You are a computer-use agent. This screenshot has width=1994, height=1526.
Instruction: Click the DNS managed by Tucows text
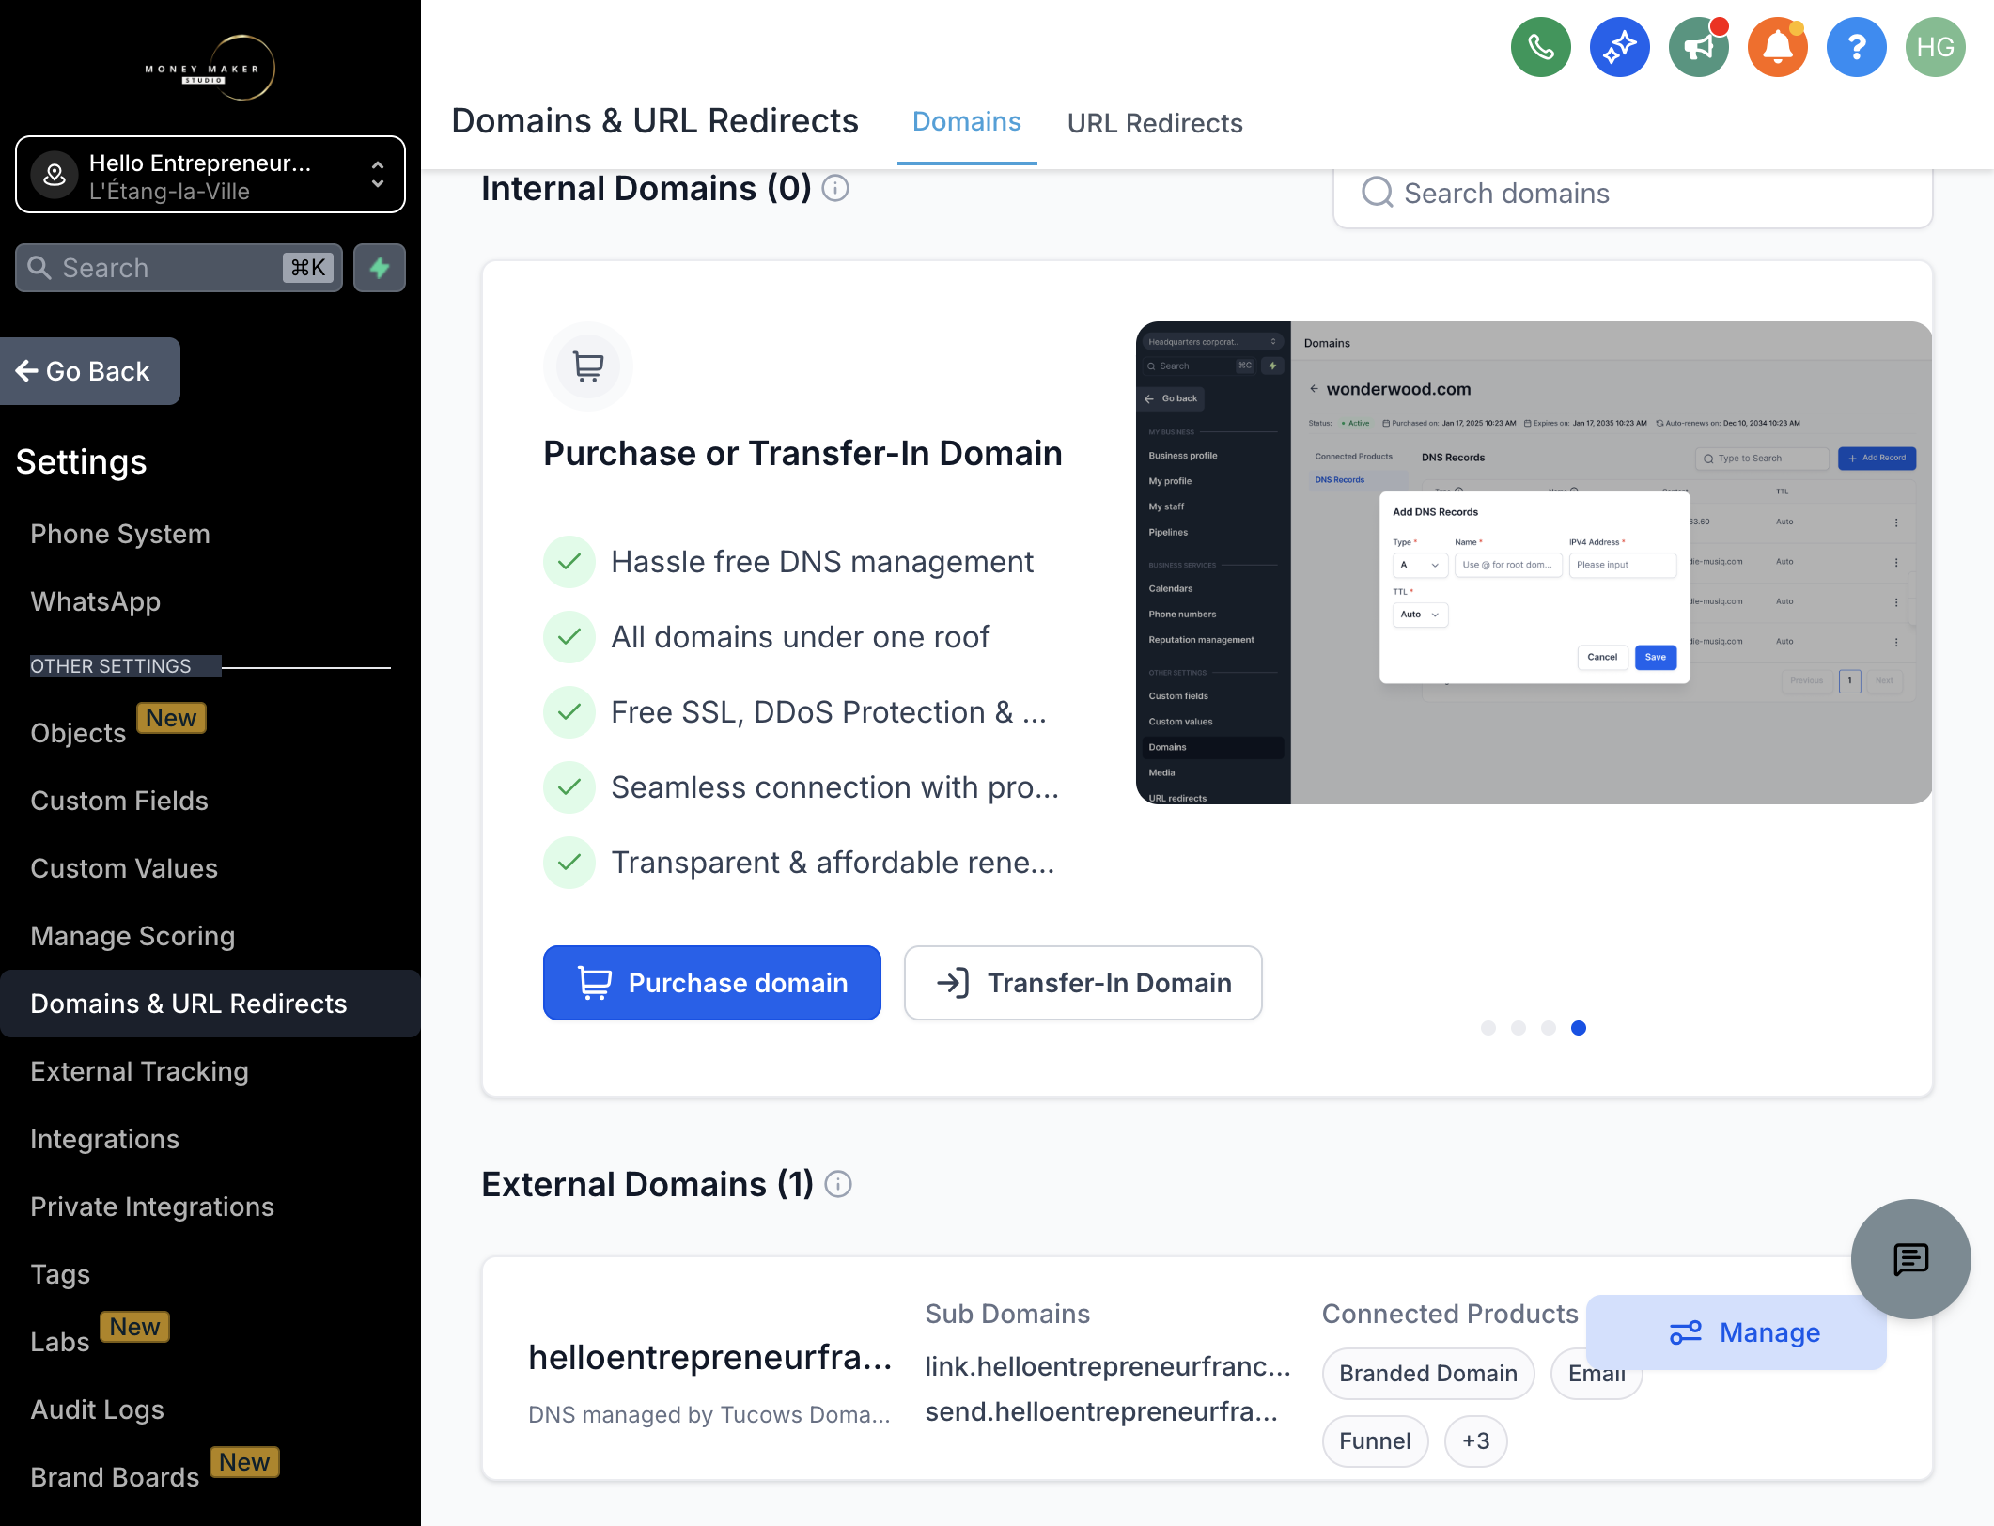(709, 1415)
